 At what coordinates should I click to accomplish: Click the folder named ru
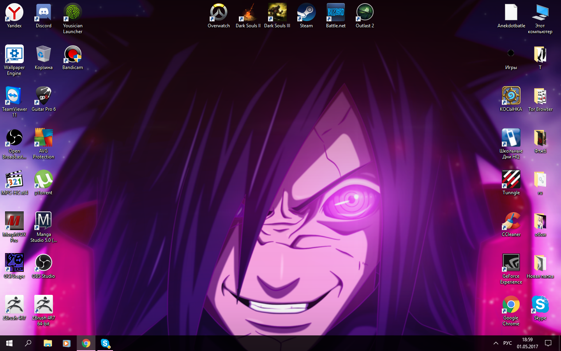540,183
